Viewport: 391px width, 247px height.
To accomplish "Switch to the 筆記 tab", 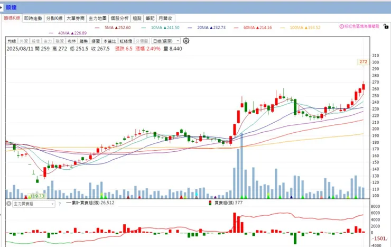I will [x=150, y=18].
